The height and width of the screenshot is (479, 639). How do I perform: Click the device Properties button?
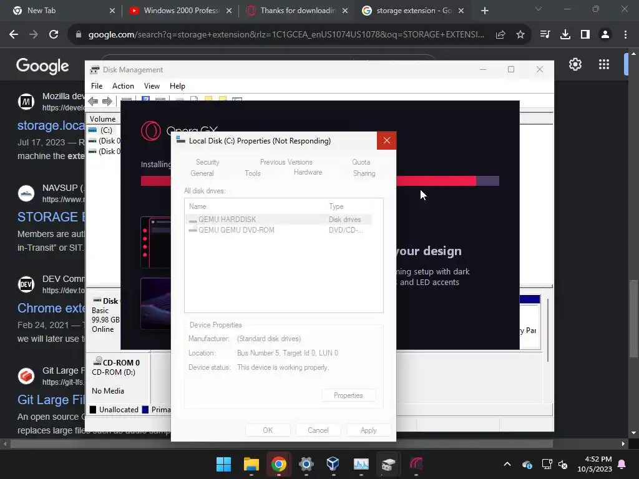(348, 395)
